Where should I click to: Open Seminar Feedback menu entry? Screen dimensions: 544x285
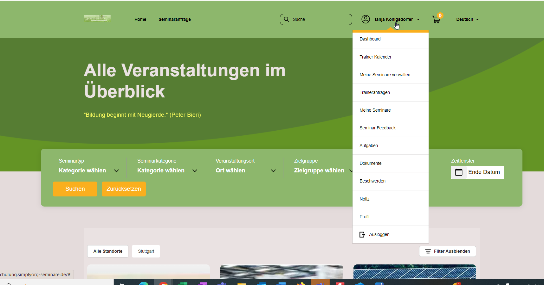pyautogui.click(x=377, y=128)
